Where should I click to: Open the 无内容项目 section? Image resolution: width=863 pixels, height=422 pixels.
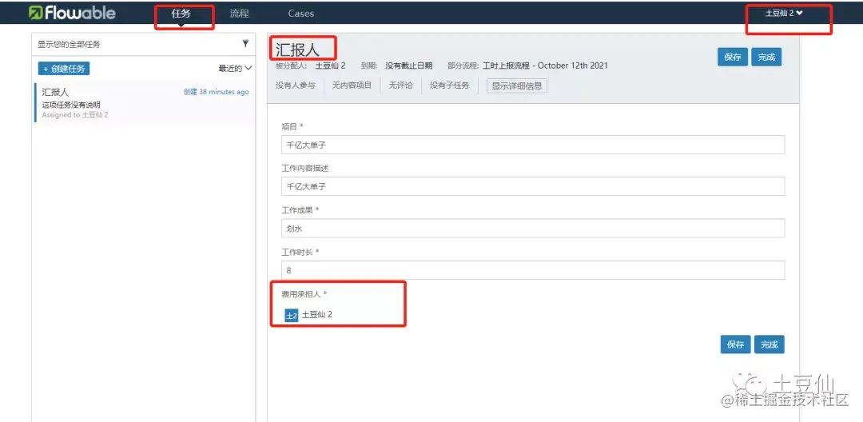coord(352,86)
